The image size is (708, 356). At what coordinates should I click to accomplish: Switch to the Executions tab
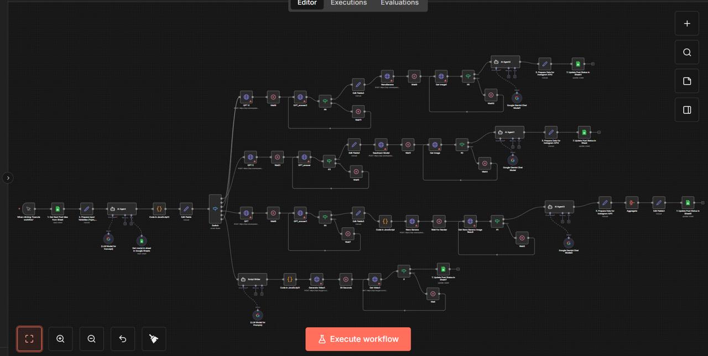pyautogui.click(x=348, y=3)
